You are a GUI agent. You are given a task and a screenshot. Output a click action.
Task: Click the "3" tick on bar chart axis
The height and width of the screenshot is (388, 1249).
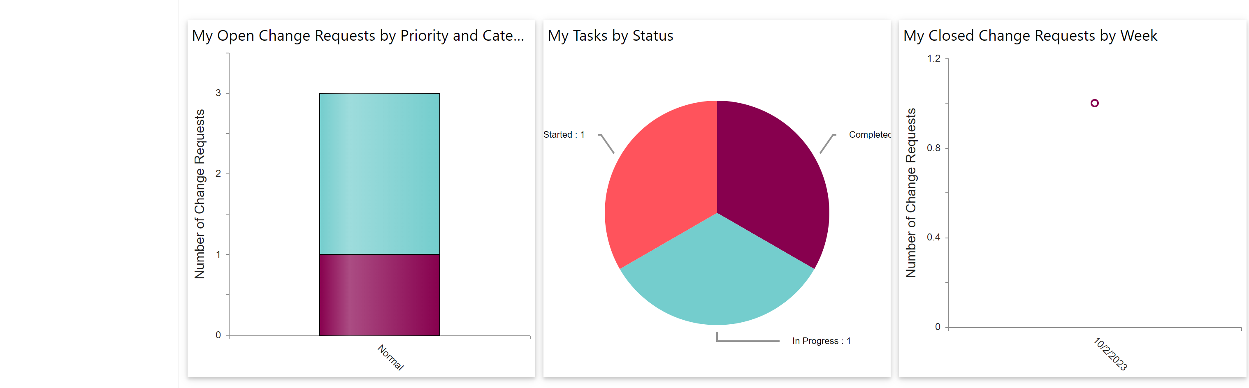click(218, 93)
